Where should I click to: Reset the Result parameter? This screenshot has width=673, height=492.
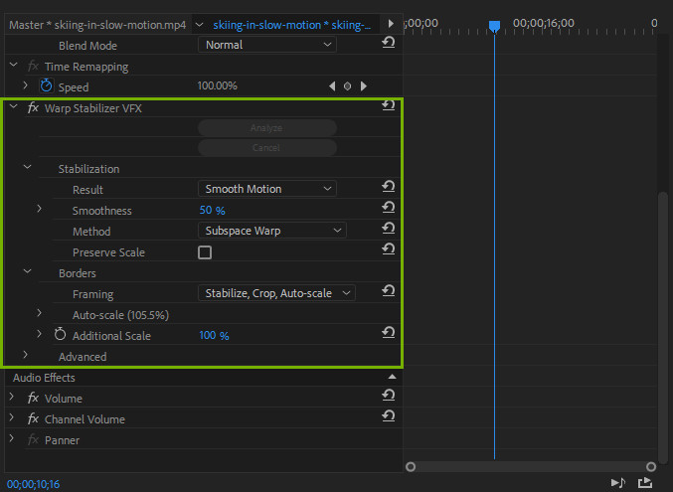pos(389,186)
